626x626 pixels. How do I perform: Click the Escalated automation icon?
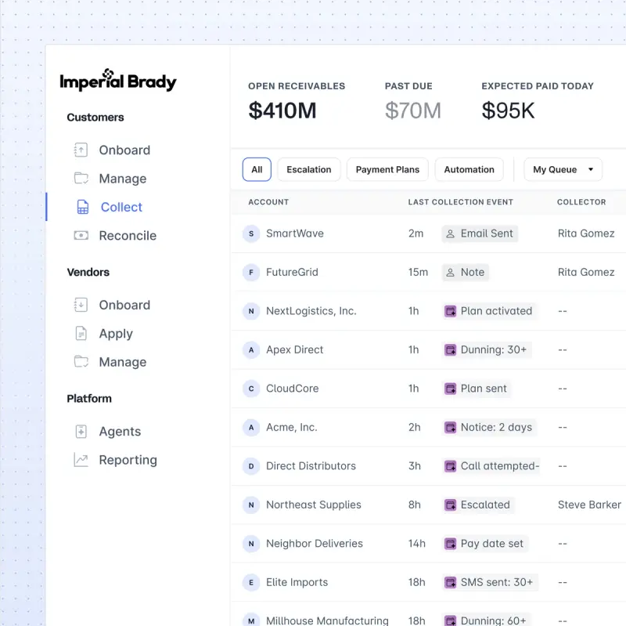451,505
